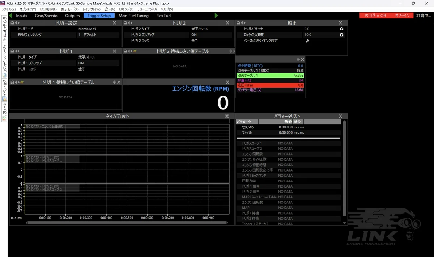Image resolution: width=434 pixels, height=257 pixels.
Task: Close the トリガ 1 待機しきい値テーブル panel
Action: (119, 82)
